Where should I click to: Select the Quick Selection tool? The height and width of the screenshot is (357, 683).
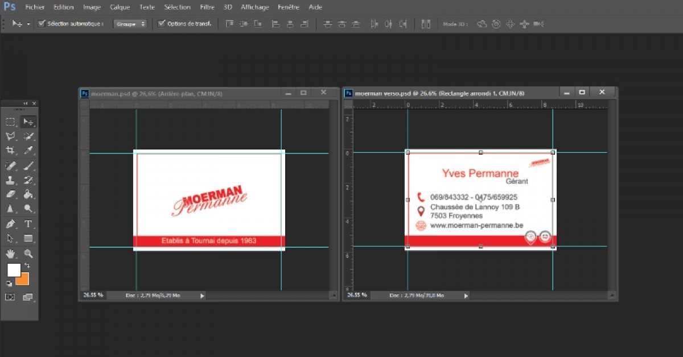pyautogui.click(x=28, y=136)
